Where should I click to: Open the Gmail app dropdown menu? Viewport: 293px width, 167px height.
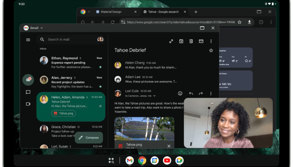(41, 28)
